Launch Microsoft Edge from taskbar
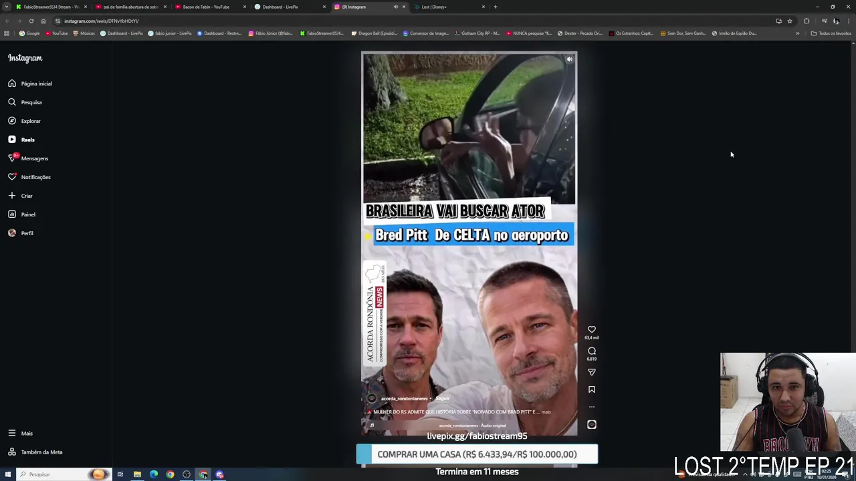This screenshot has height=481, width=856. 154,474
